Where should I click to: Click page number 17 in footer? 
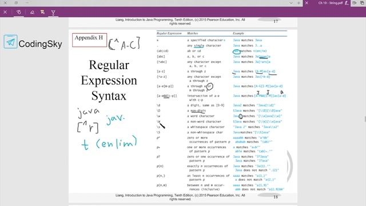[276, 21]
